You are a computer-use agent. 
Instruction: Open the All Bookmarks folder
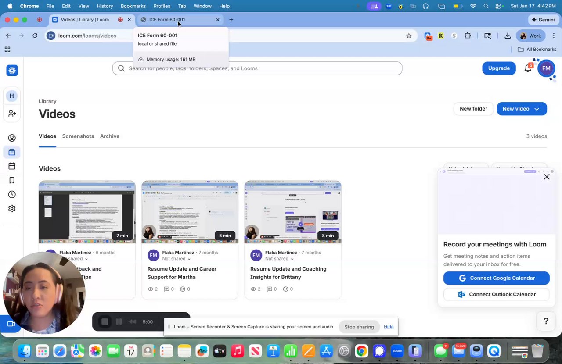(537, 50)
